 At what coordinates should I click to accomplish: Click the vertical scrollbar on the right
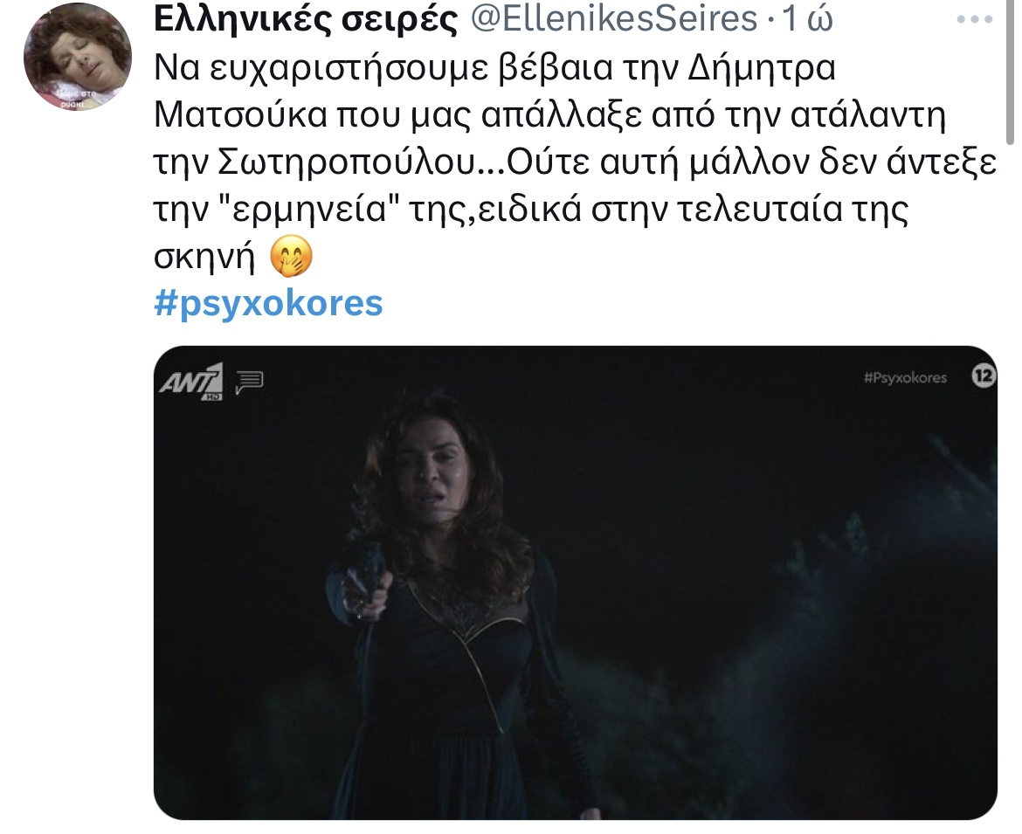pos(1010,72)
